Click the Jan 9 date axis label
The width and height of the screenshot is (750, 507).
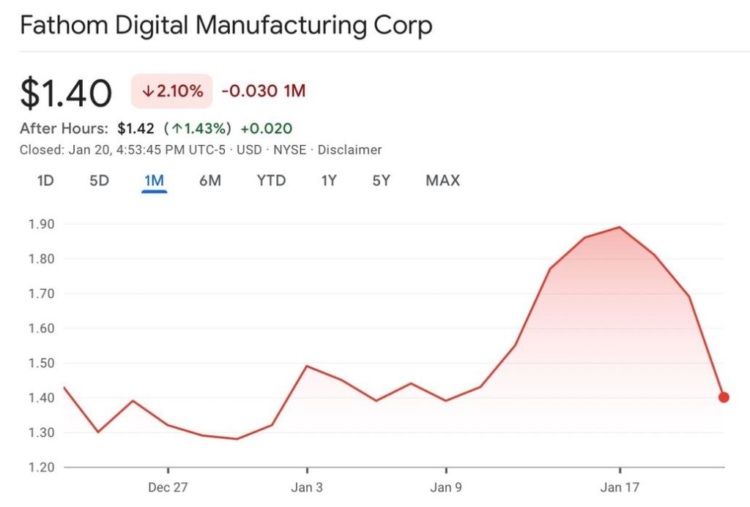446,487
